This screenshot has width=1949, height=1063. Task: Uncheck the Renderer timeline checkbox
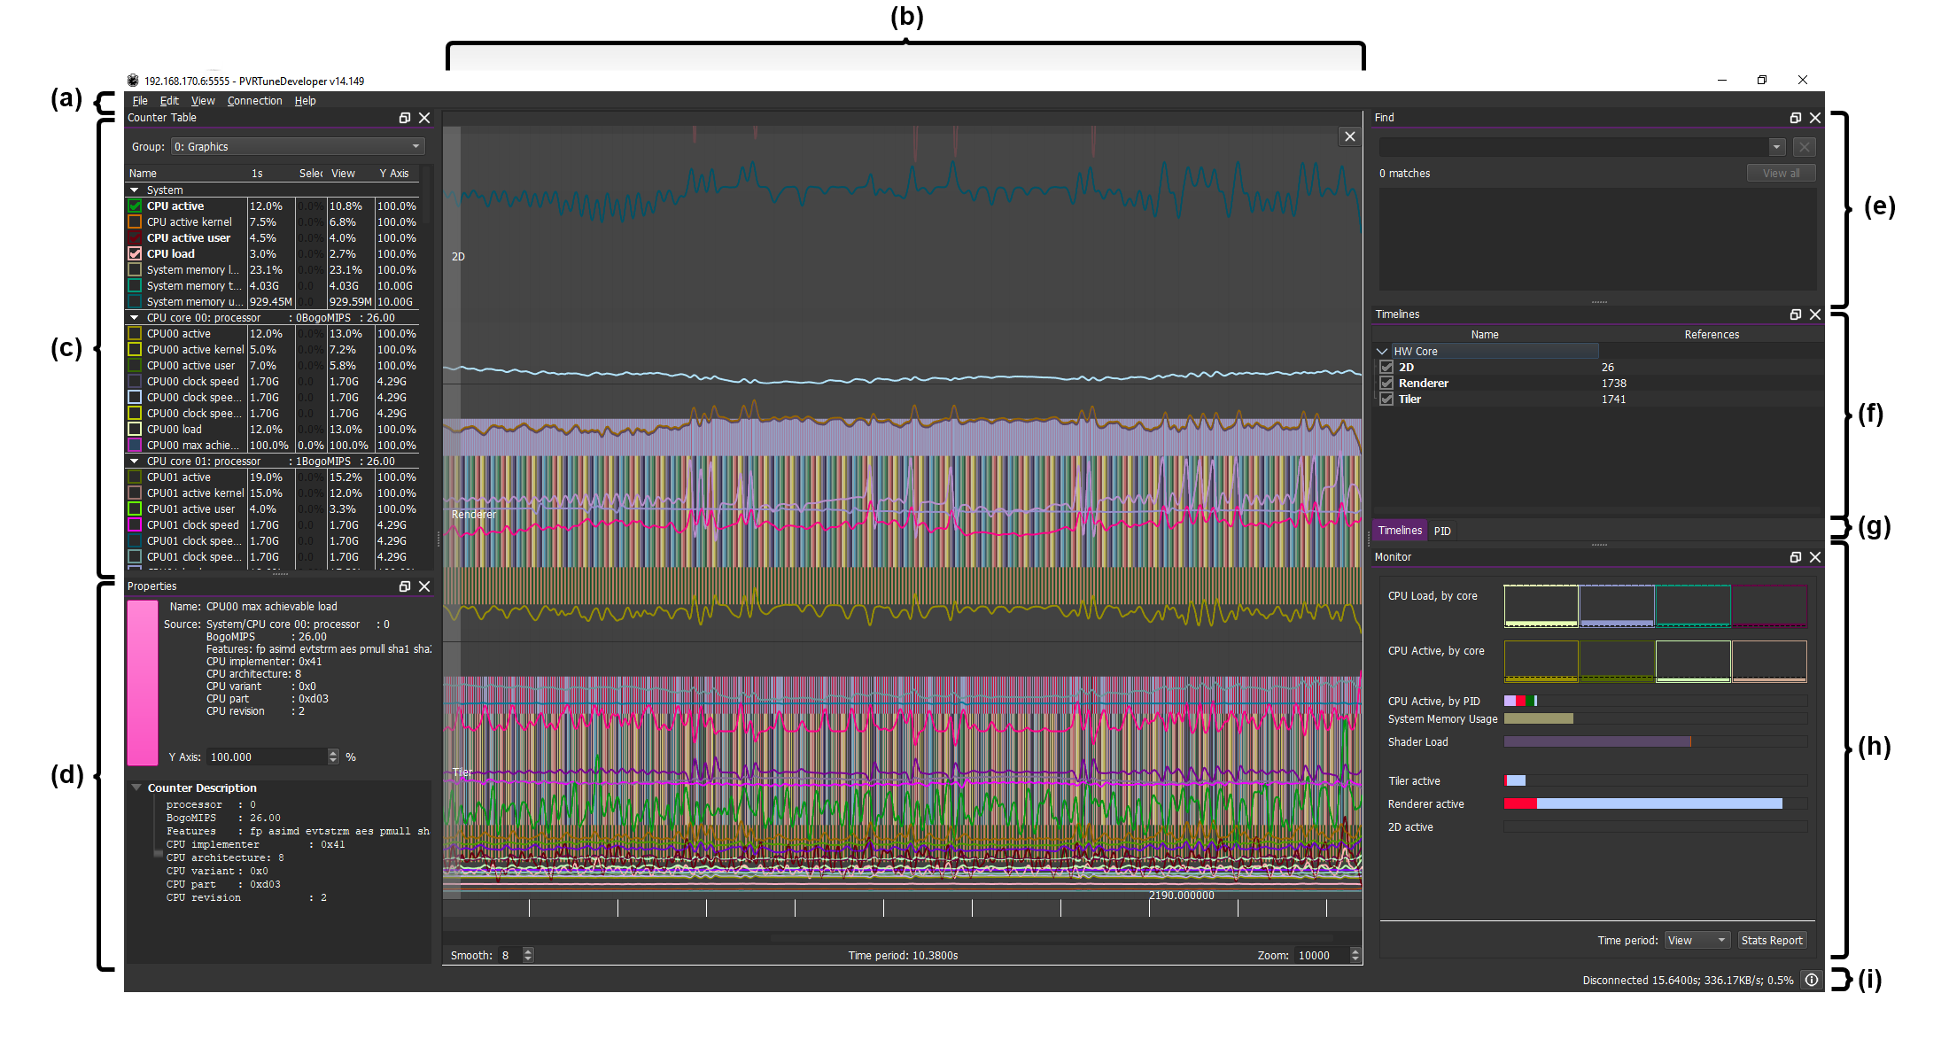[x=1387, y=384]
